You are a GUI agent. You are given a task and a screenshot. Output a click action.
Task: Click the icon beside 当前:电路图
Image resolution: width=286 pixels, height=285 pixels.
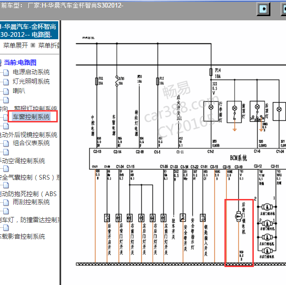click(x=0, y=62)
